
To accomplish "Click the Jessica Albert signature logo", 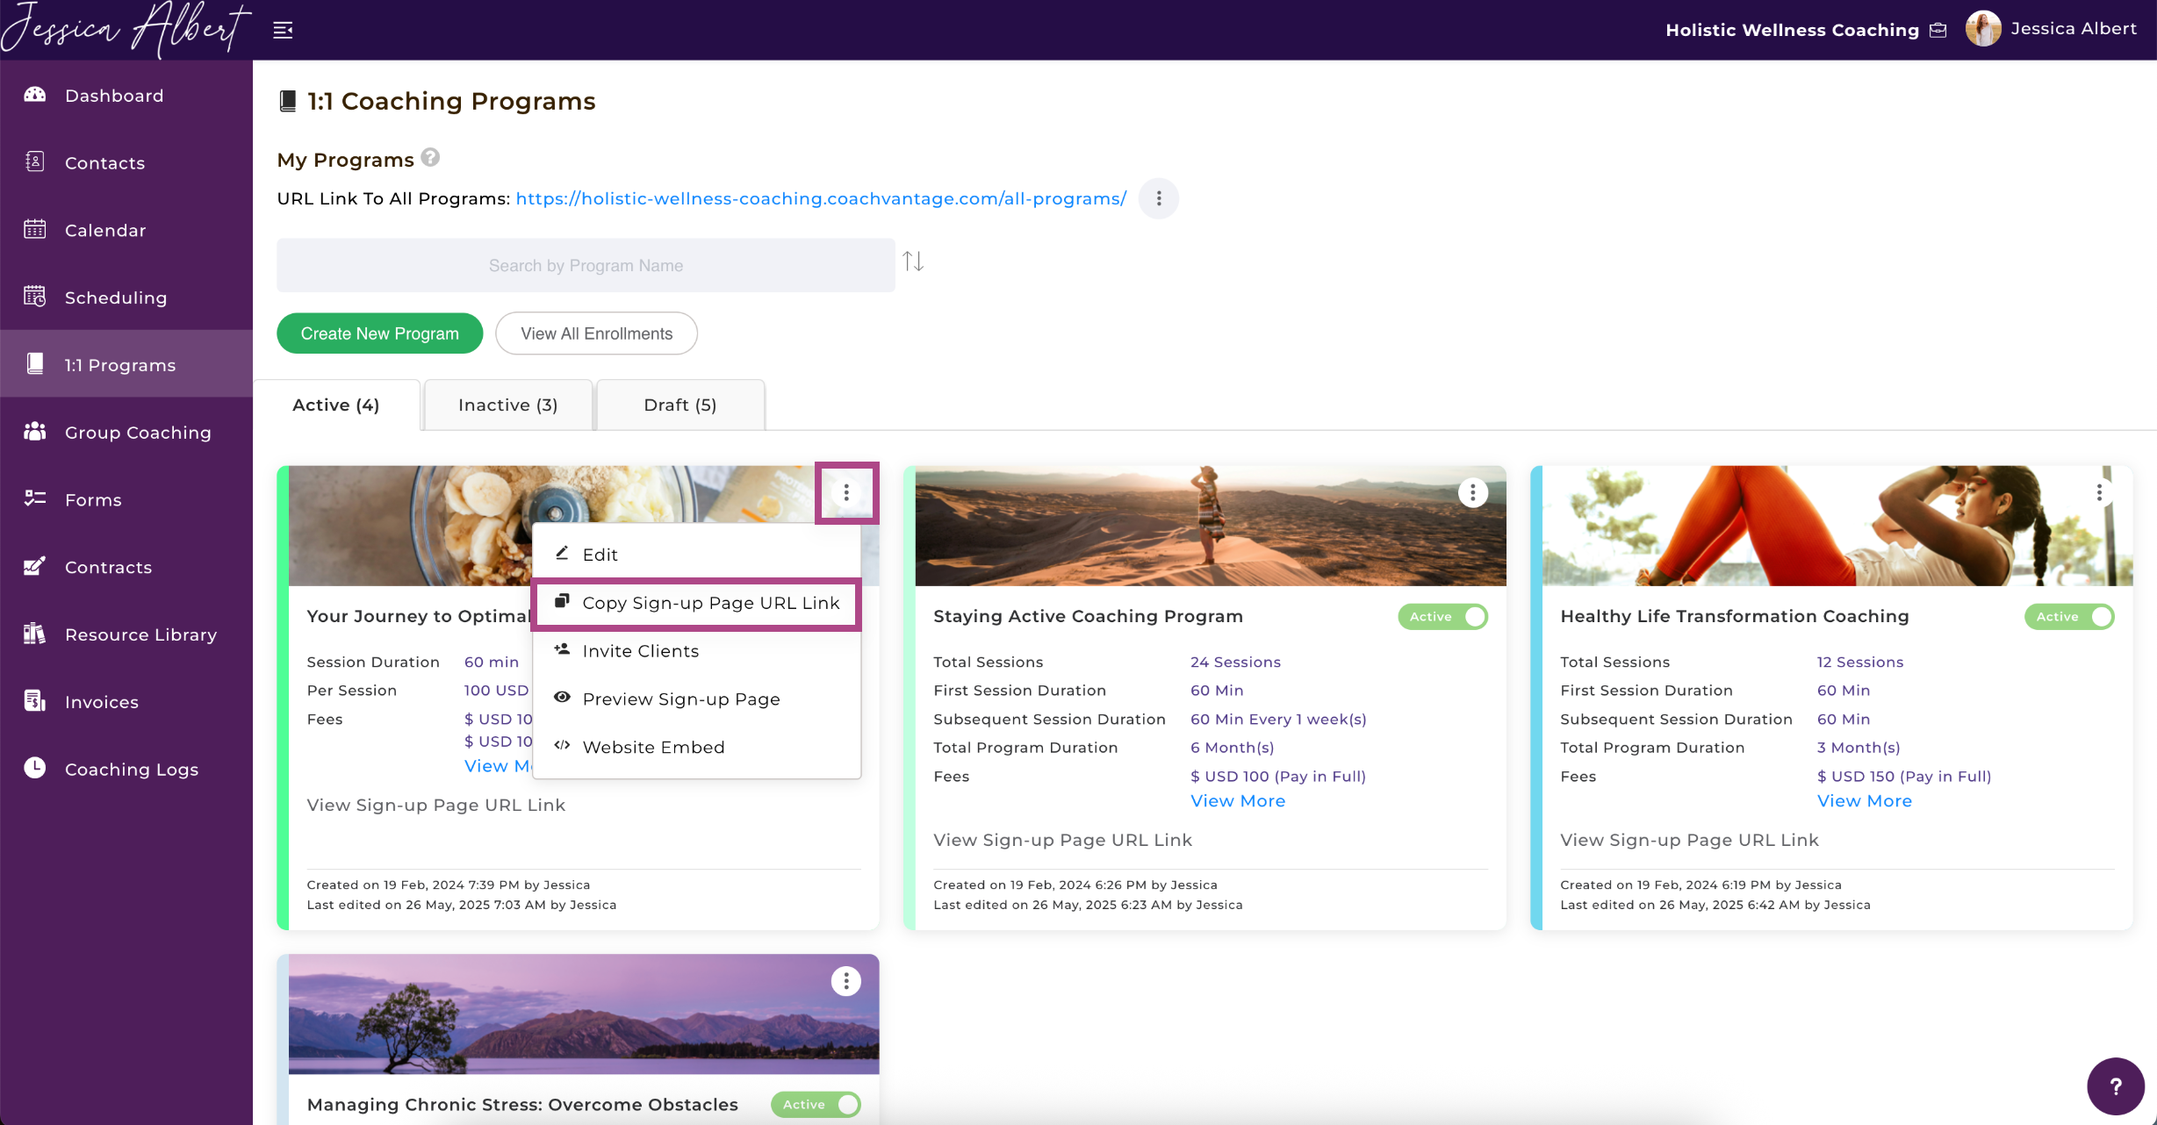I will pyautogui.click(x=126, y=29).
